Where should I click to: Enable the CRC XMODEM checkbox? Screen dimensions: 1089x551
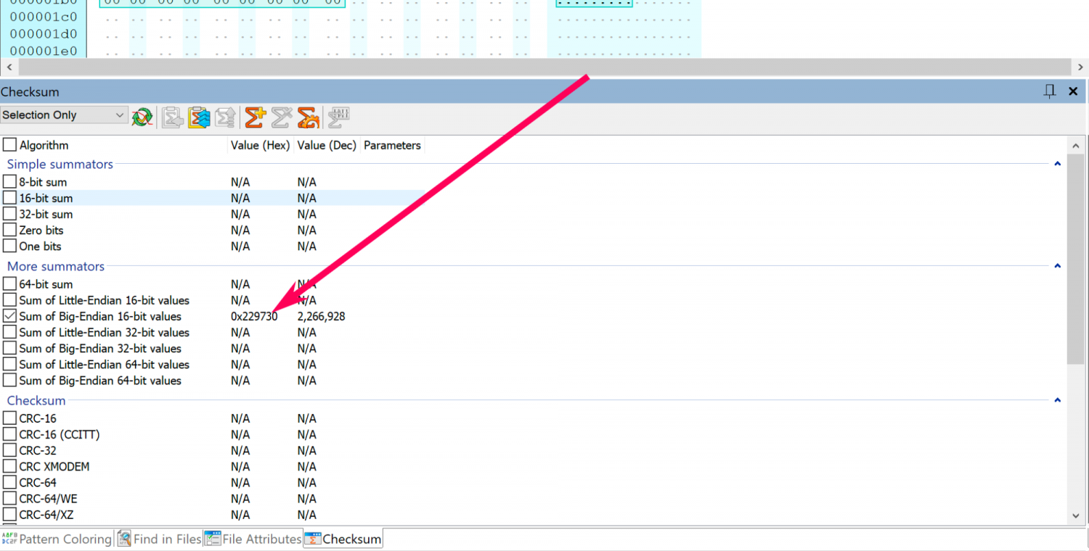point(9,466)
